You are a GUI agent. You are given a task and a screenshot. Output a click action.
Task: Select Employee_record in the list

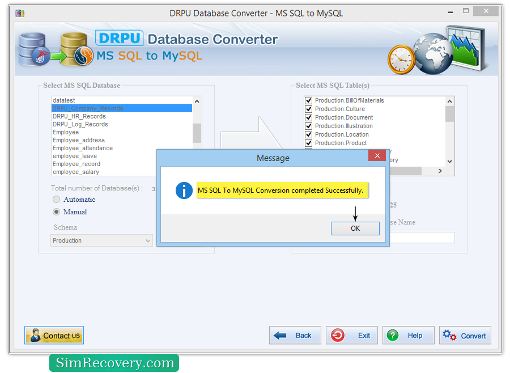[104, 164]
